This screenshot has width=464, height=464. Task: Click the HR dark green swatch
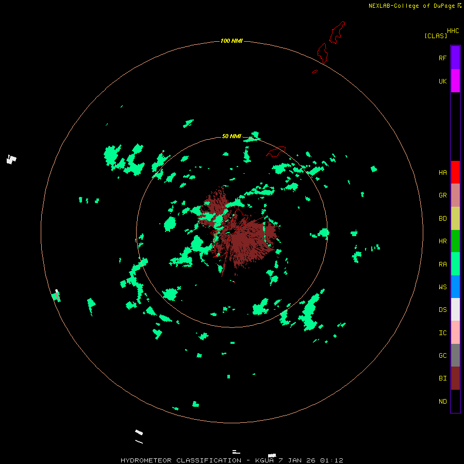pyautogui.click(x=455, y=241)
